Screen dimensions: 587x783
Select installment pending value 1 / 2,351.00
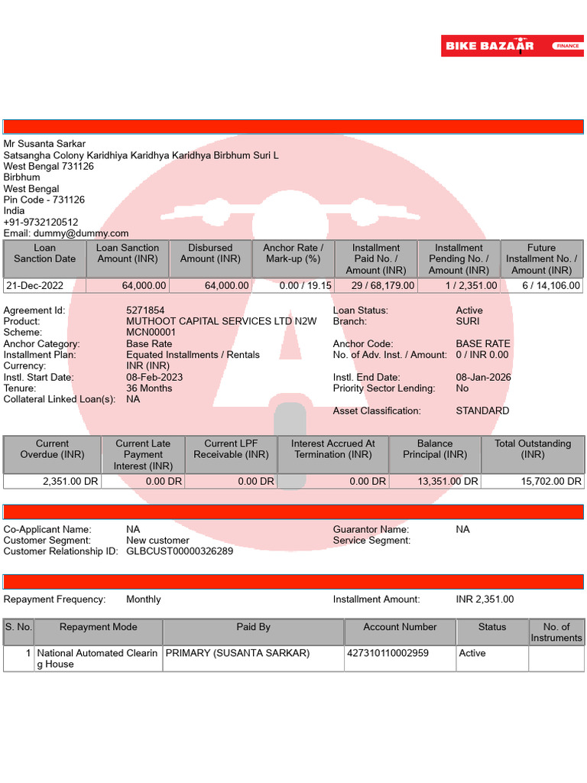coord(471,286)
